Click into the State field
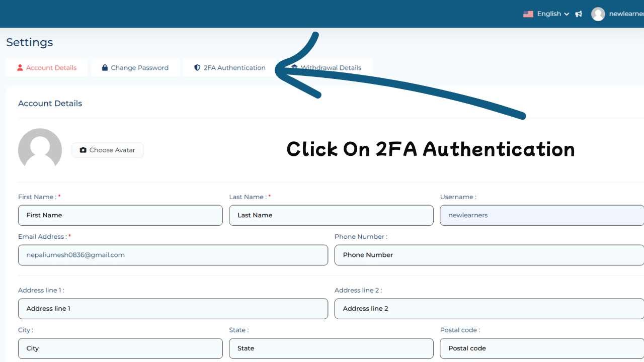 click(331, 348)
